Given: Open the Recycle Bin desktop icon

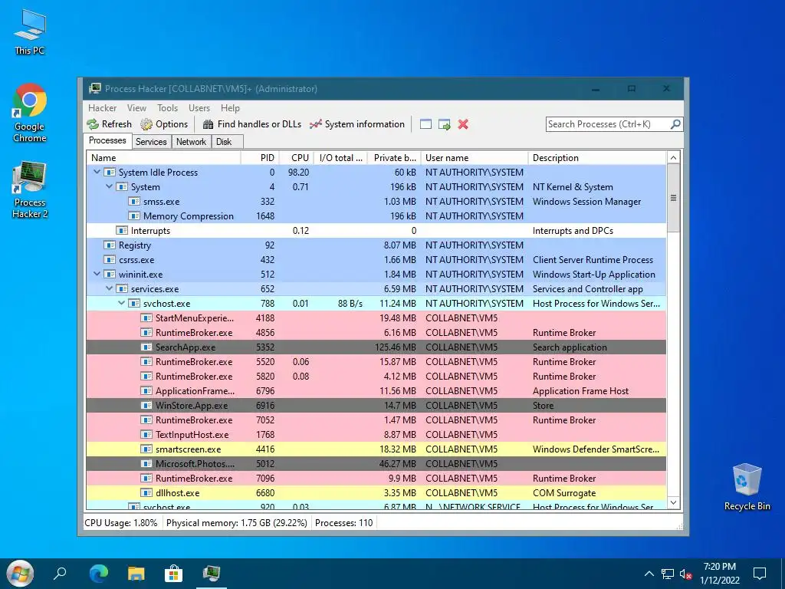Looking at the screenshot, I should [x=747, y=487].
